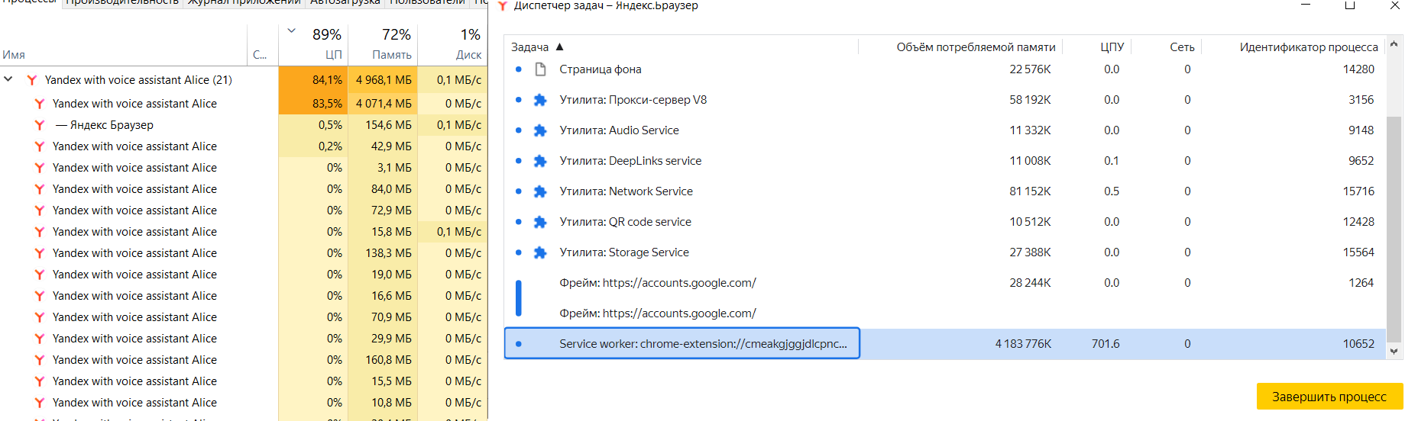The image size is (1418, 421).
Task: Click Yandex icon in the 160,8 МБ row
Action: coord(40,360)
